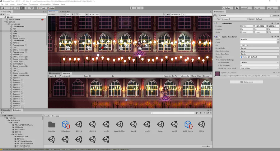Open the cloud services icon
280x151 pixels.
point(237,8)
